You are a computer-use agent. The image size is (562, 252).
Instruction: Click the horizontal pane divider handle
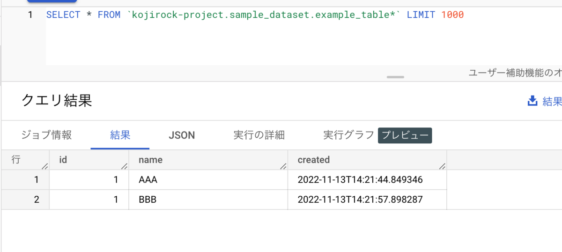coord(395,77)
